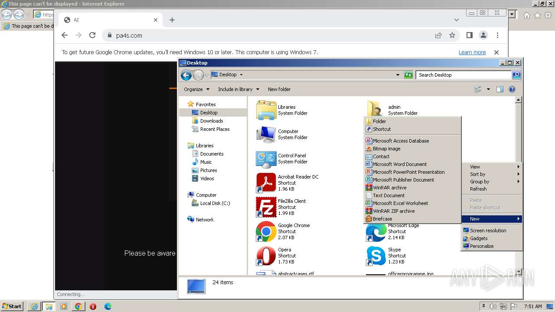Select Network in navigation pane
The image size is (555, 312).
205,220
